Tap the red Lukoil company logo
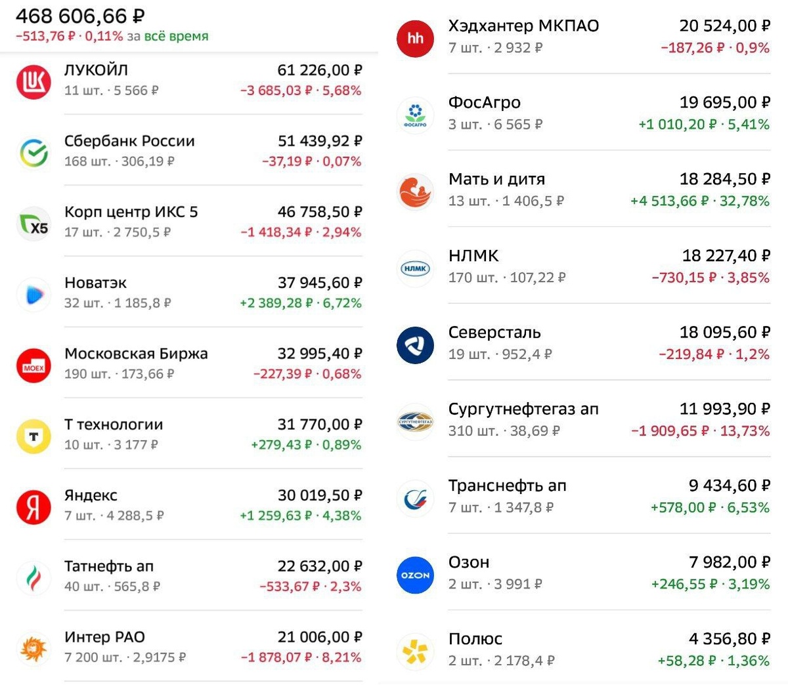The height and width of the screenshot is (685, 788). [33, 81]
